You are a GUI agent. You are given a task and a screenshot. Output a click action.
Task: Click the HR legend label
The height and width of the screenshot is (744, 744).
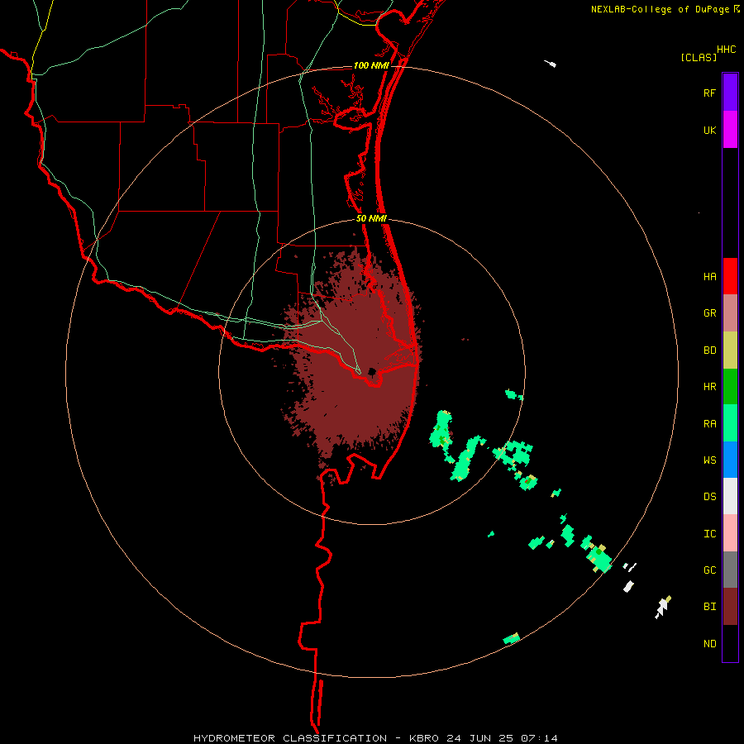click(x=709, y=387)
